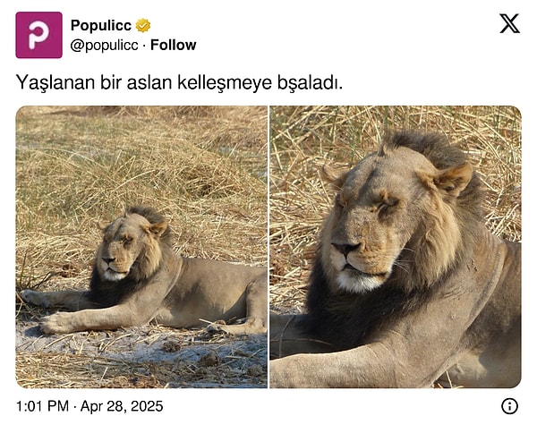
Task: Open the left full-body lion photo
Action: (141, 247)
